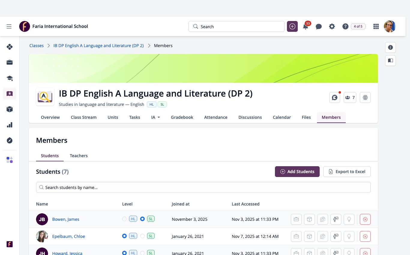Click the globe icon in class header
The width and height of the screenshot is (410, 255).
365,97
